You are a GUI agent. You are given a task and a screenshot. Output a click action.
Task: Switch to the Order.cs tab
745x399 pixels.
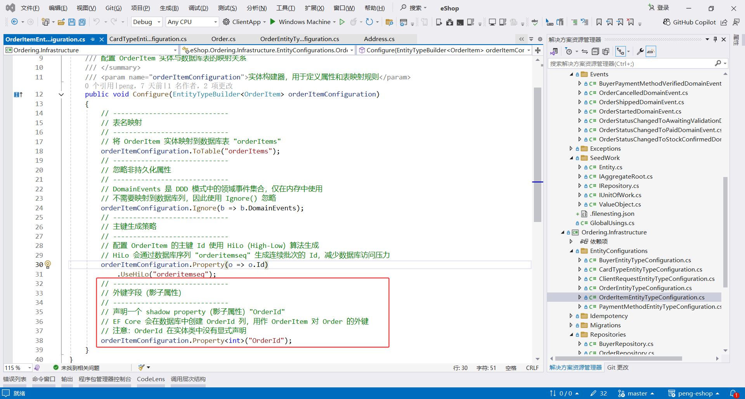[223, 39]
